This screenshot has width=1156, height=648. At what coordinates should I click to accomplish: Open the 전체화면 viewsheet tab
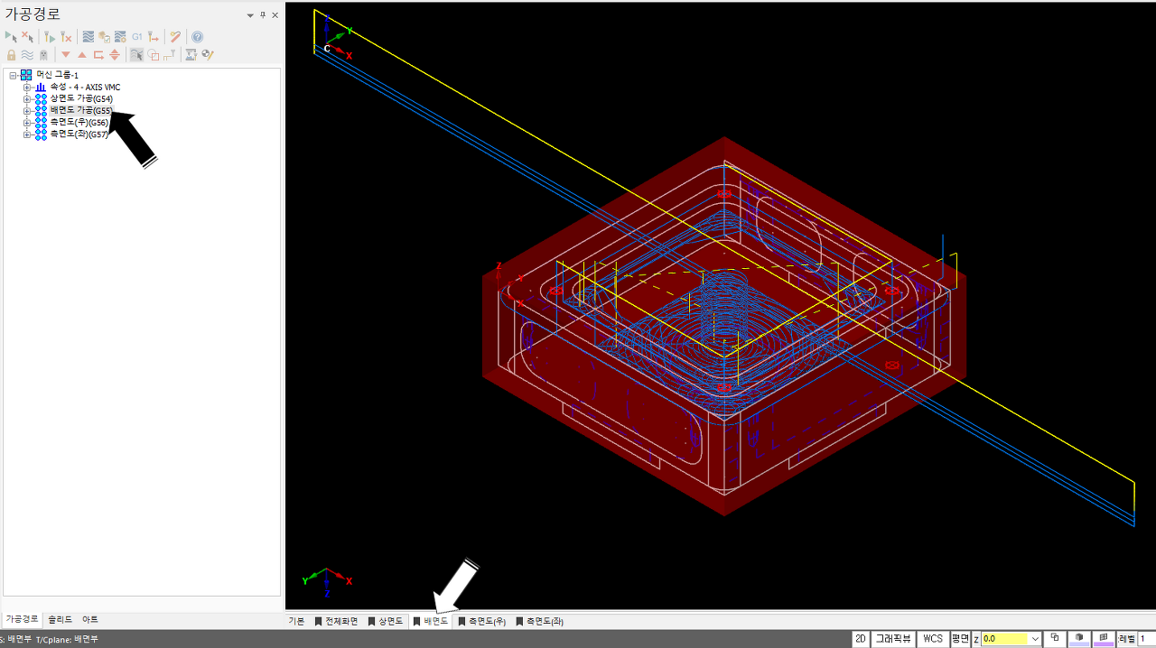[x=336, y=621]
